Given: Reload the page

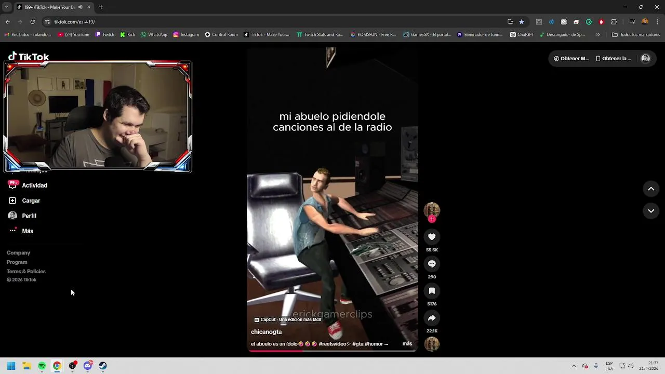Looking at the screenshot, I should click(32, 22).
